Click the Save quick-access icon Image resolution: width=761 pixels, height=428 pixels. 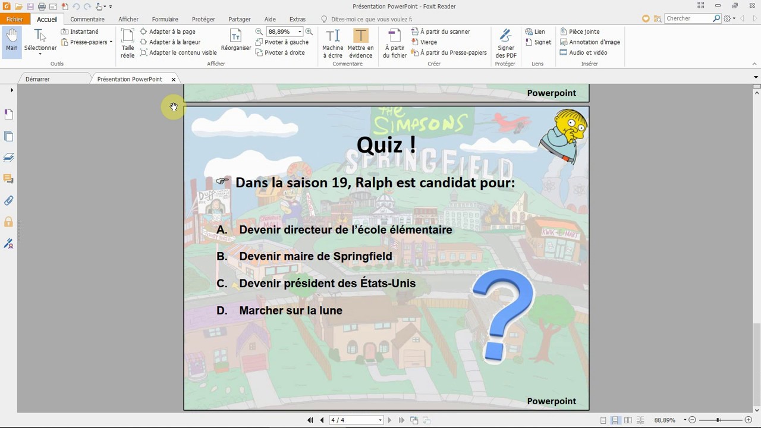pyautogui.click(x=30, y=6)
